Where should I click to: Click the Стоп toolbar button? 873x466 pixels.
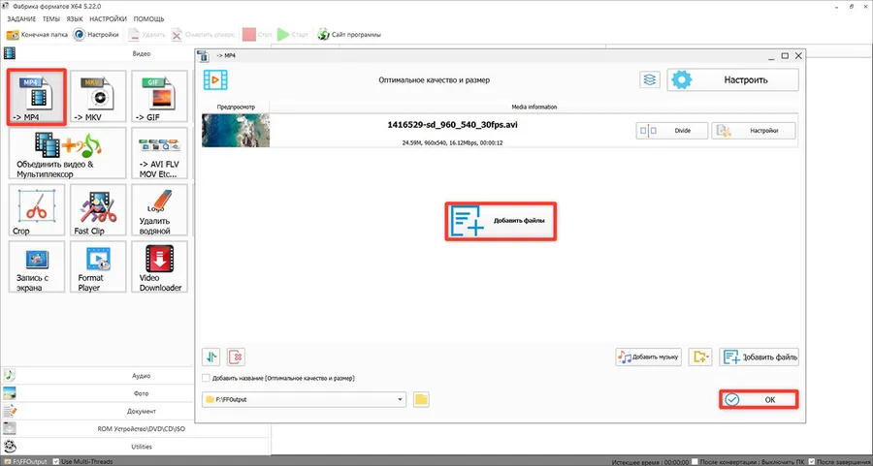(257, 35)
